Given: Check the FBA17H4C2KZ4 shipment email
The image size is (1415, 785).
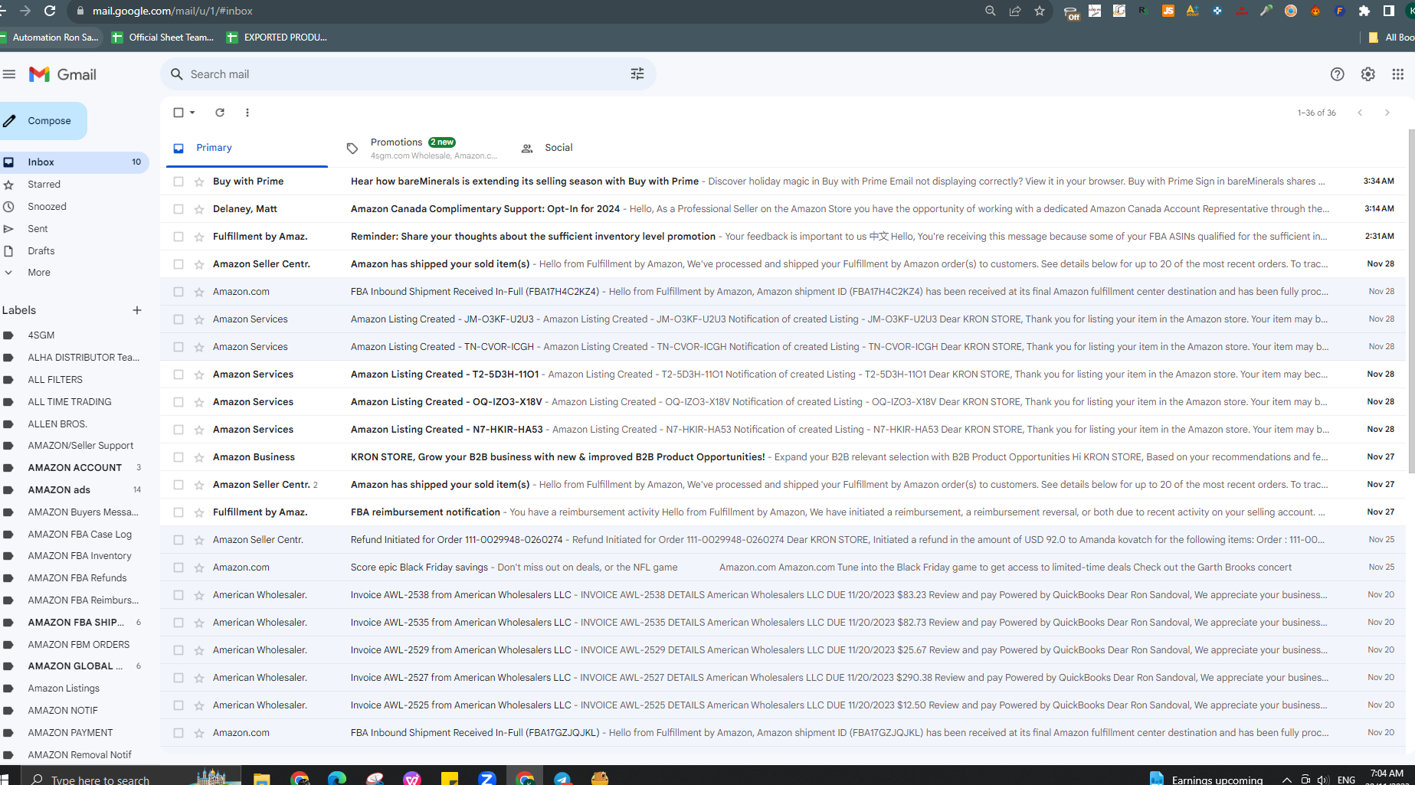Looking at the screenshot, I should [x=179, y=292].
